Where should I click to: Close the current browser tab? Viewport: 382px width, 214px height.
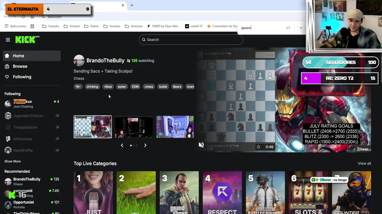point(123,5)
